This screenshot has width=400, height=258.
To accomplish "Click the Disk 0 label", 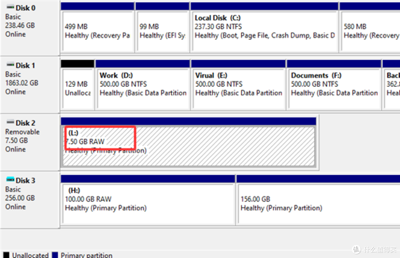I will 26,8.
